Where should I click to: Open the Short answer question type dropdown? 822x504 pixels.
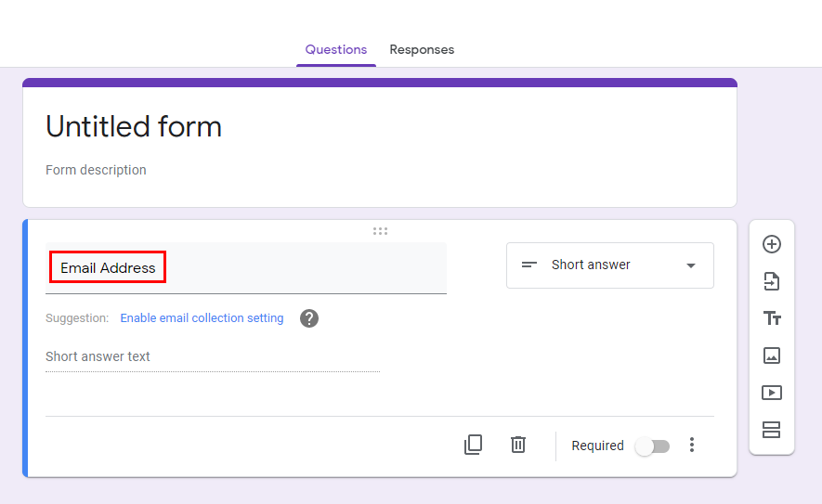(609, 265)
